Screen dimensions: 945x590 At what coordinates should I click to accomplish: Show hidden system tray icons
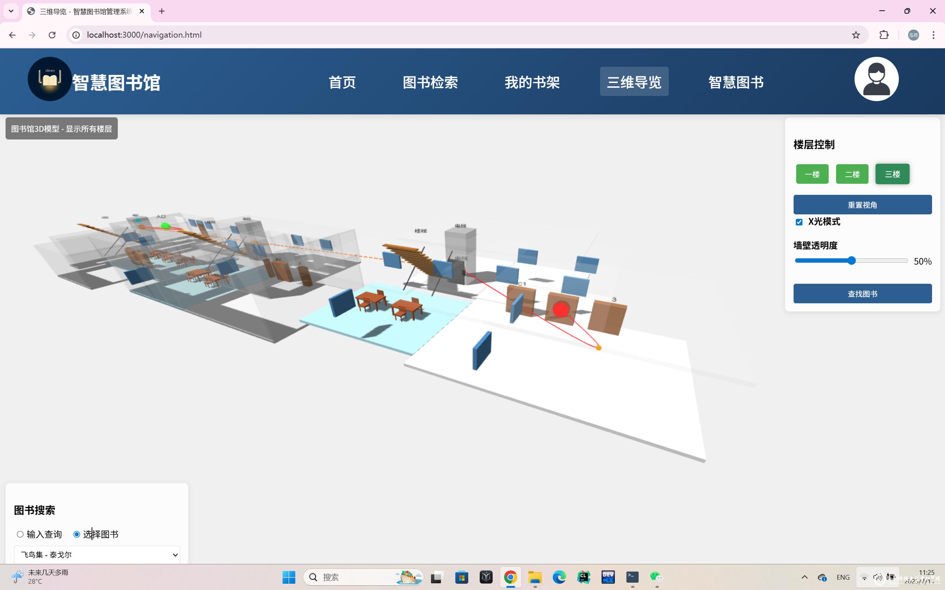[804, 577]
